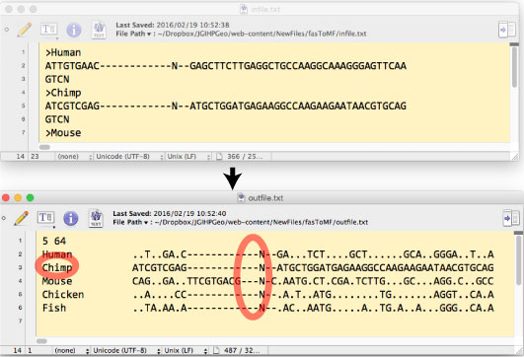Expand File Path menu in outfile.txt window
The height and width of the screenshot is (357, 524).
(x=130, y=222)
